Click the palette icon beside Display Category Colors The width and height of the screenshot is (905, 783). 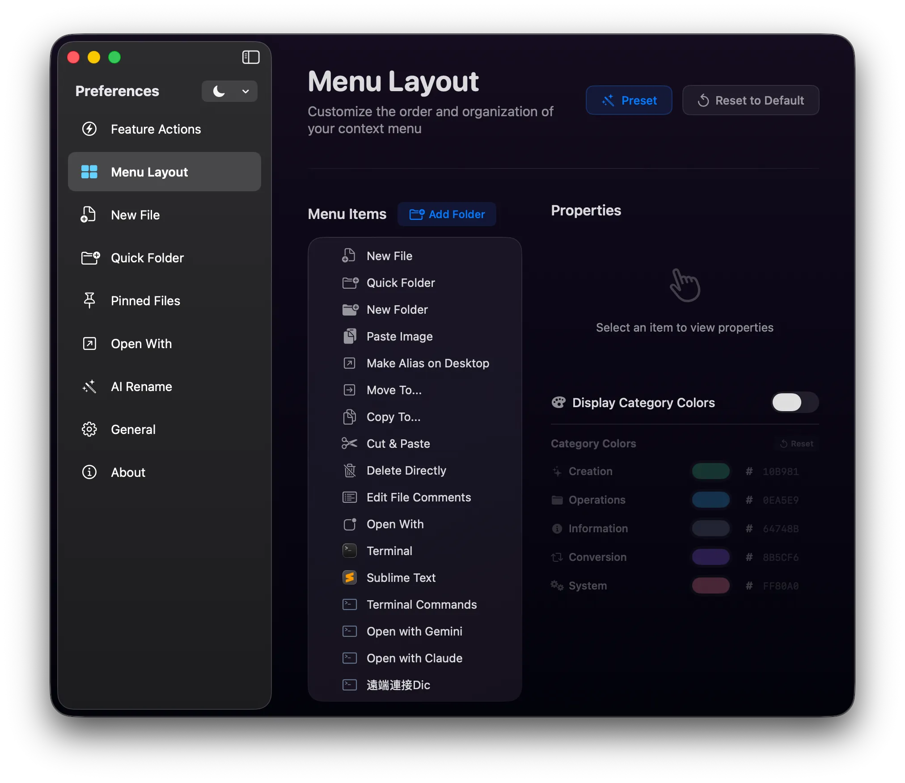pyautogui.click(x=558, y=403)
